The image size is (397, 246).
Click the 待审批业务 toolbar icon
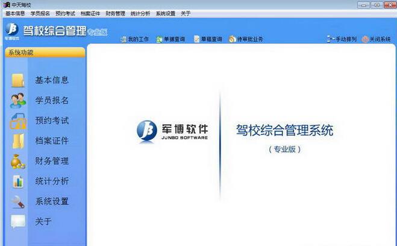232,39
